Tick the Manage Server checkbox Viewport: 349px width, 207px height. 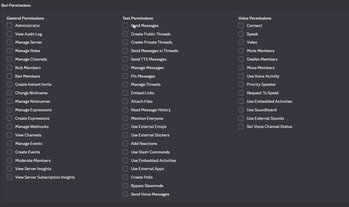pos(9,42)
